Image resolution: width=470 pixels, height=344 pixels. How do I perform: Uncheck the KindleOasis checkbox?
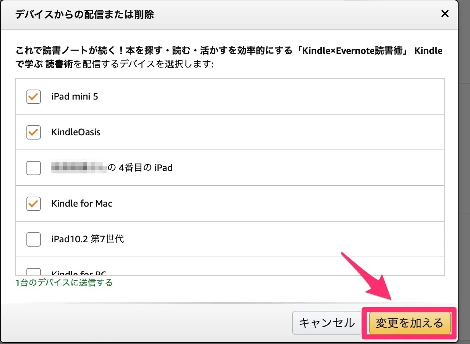[34, 132]
